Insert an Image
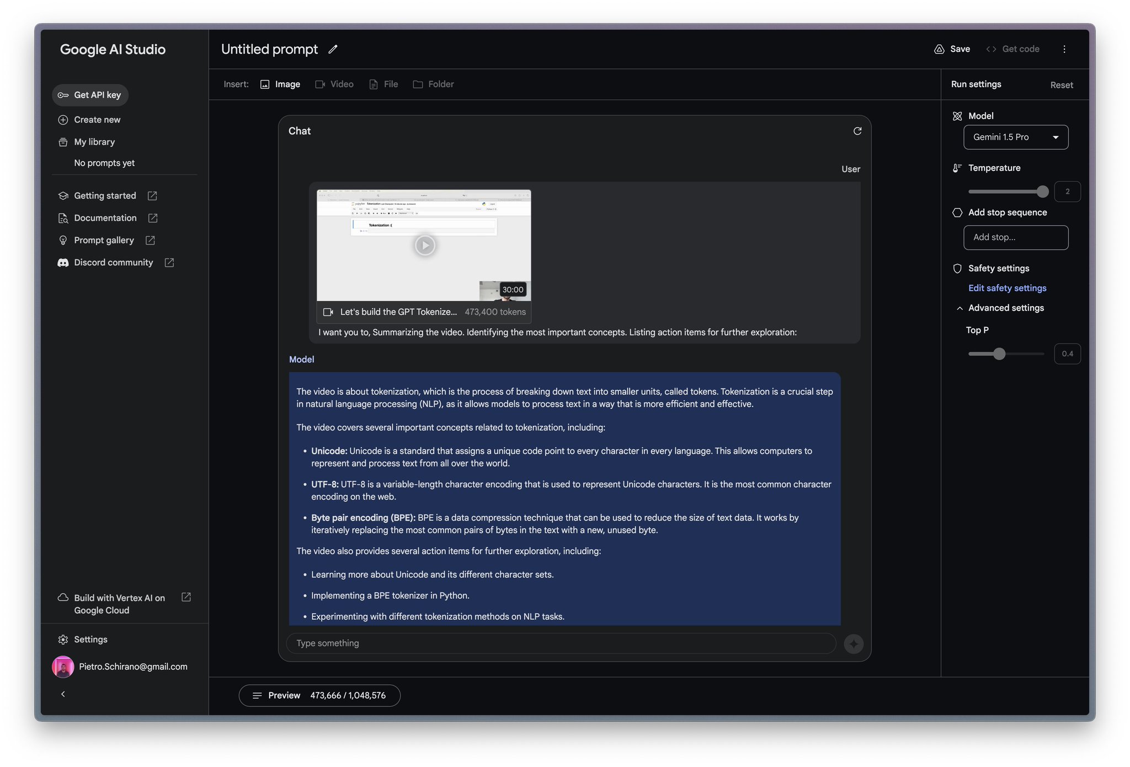The height and width of the screenshot is (767, 1130). click(280, 84)
